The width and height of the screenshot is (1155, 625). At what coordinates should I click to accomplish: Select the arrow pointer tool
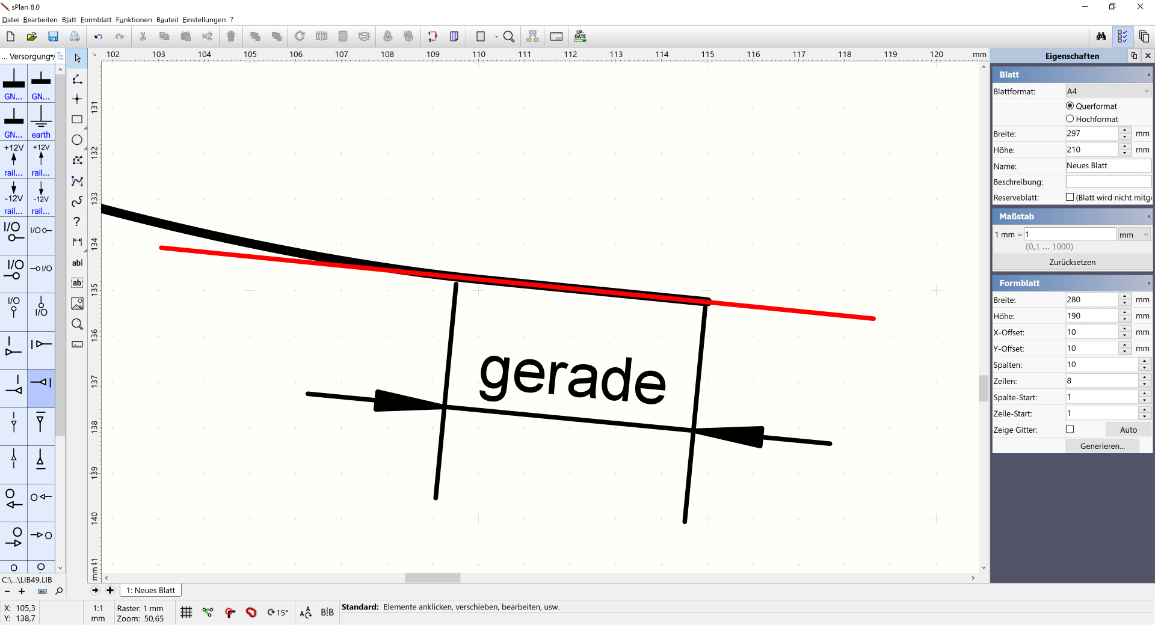pyautogui.click(x=77, y=58)
